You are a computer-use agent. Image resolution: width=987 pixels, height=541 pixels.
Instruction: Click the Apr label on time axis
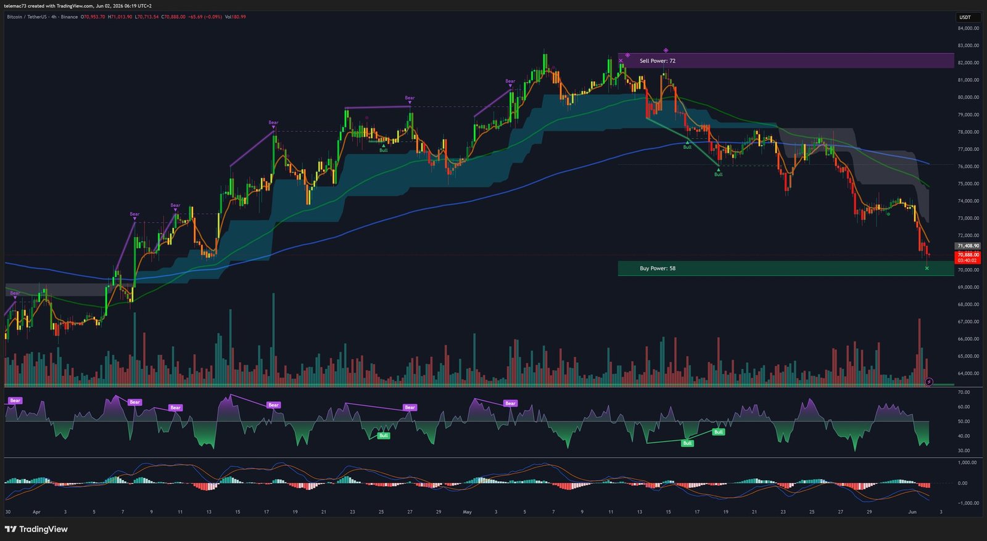click(36, 512)
